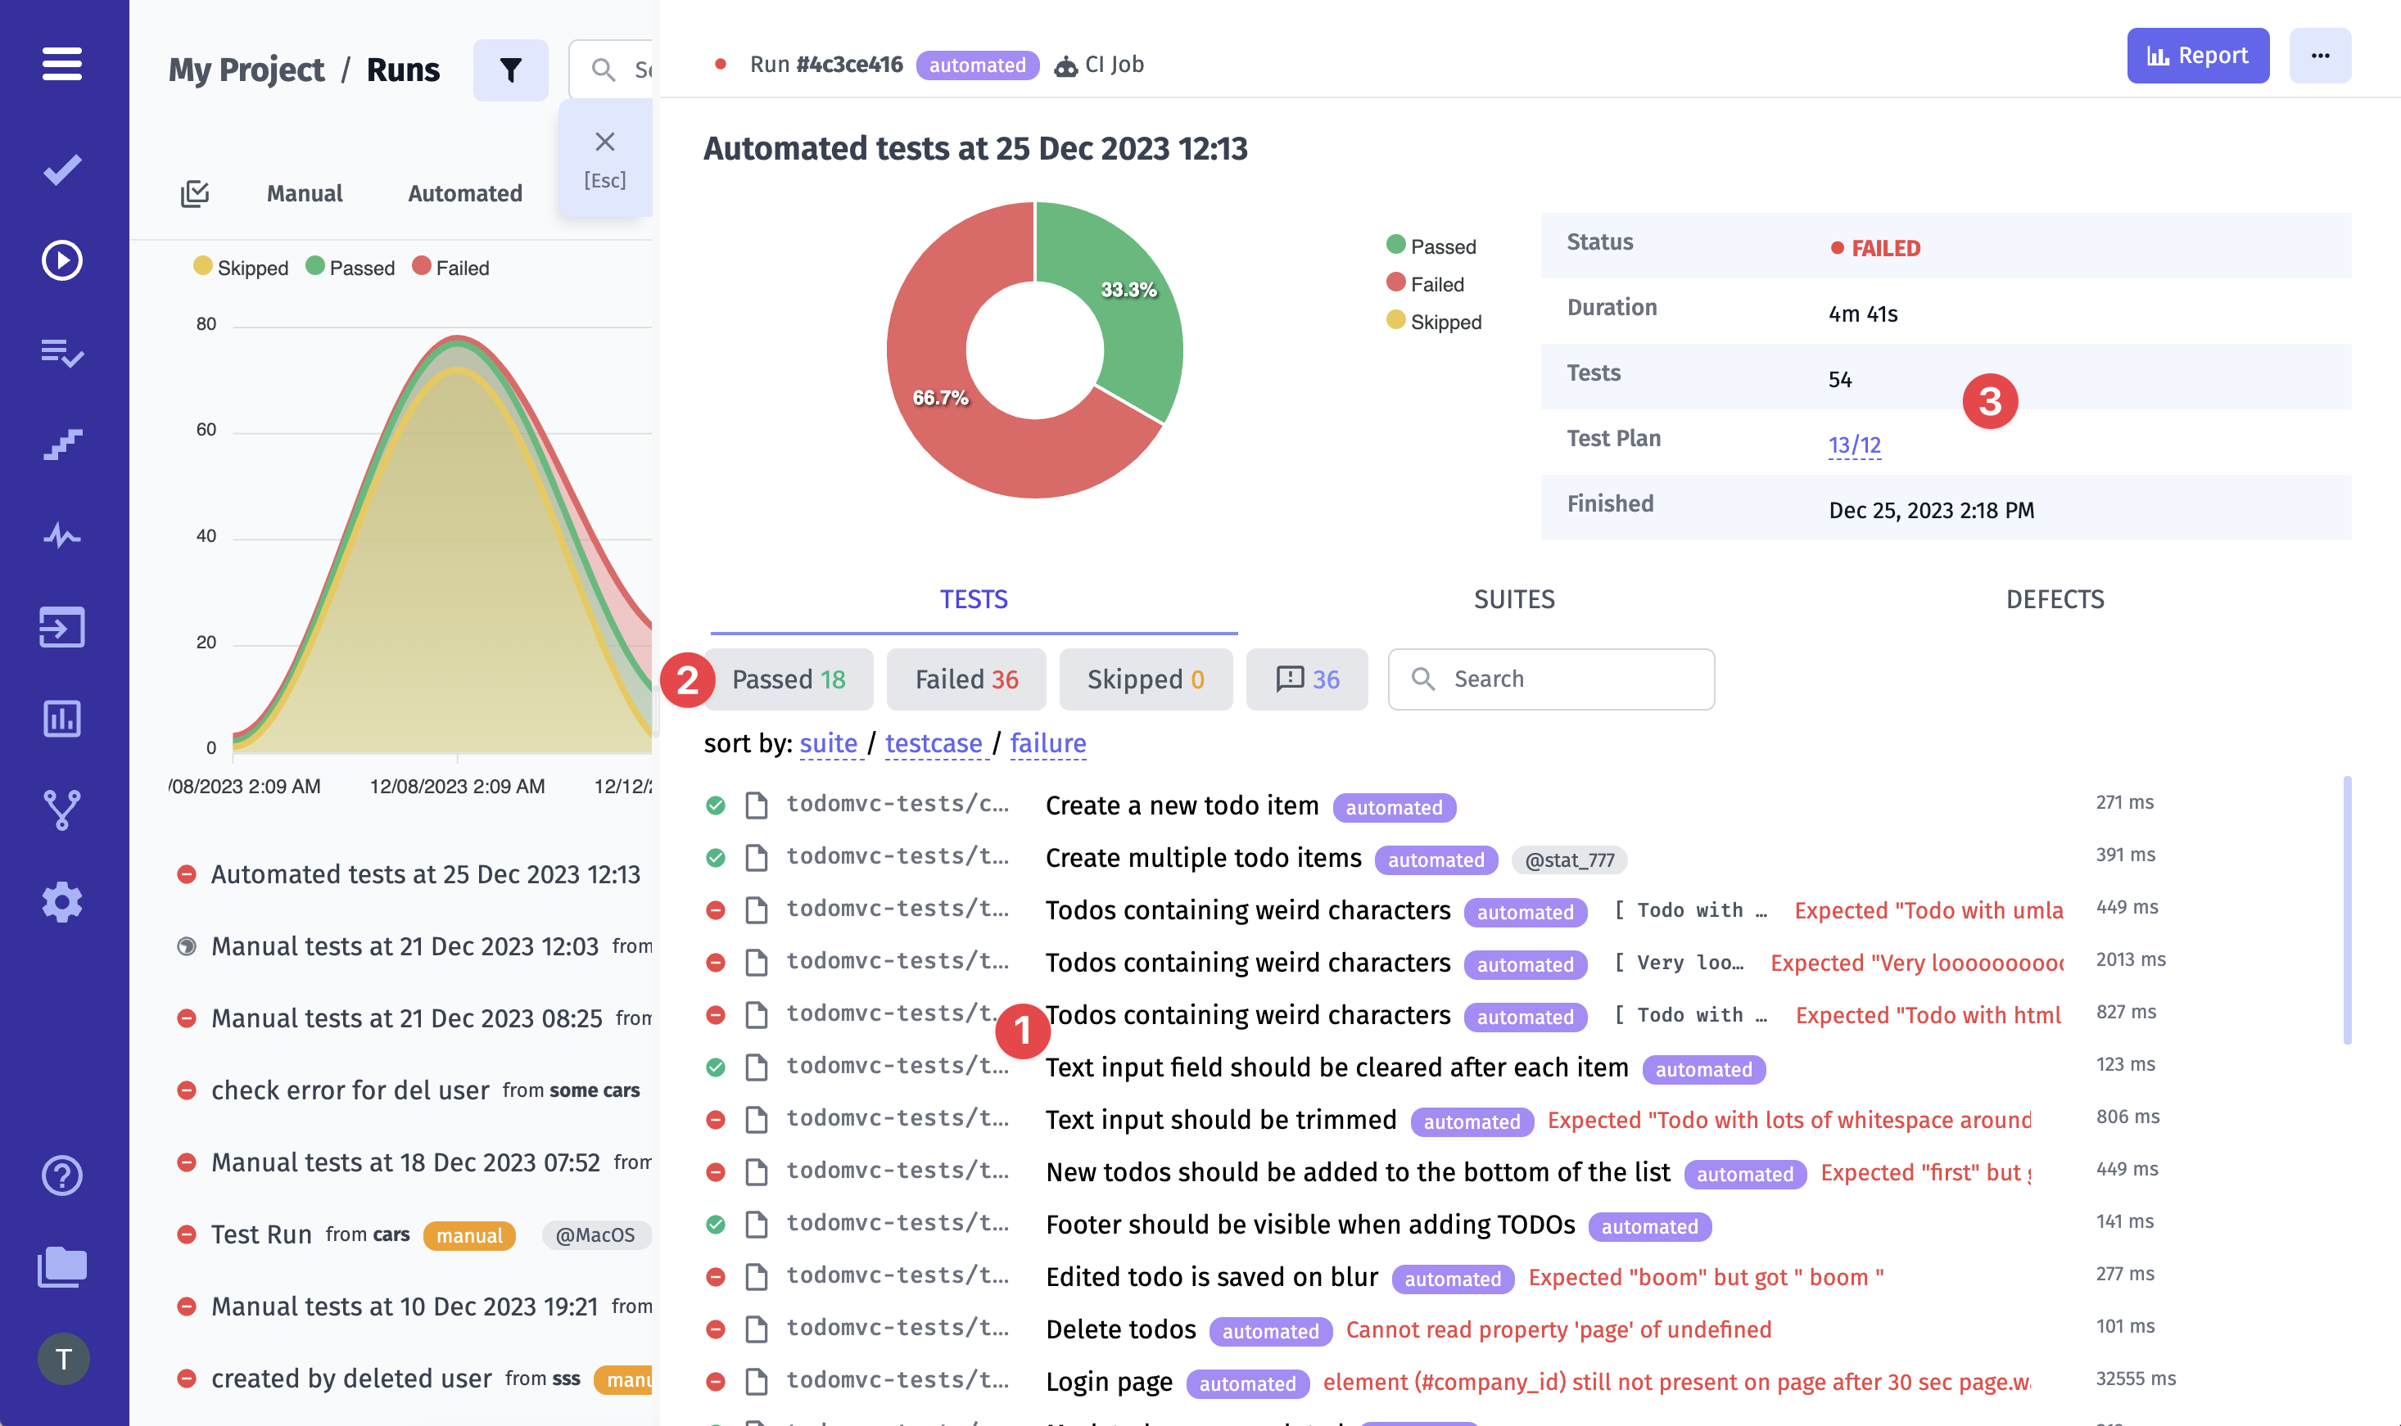Click the runs search field
Image resolution: width=2401 pixels, height=1426 pixels.
[x=611, y=70]
